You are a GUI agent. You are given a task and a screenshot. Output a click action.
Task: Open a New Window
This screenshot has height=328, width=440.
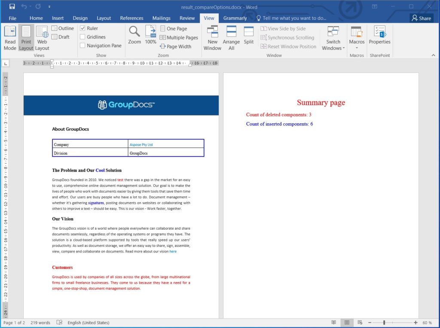tap(212, 38)
